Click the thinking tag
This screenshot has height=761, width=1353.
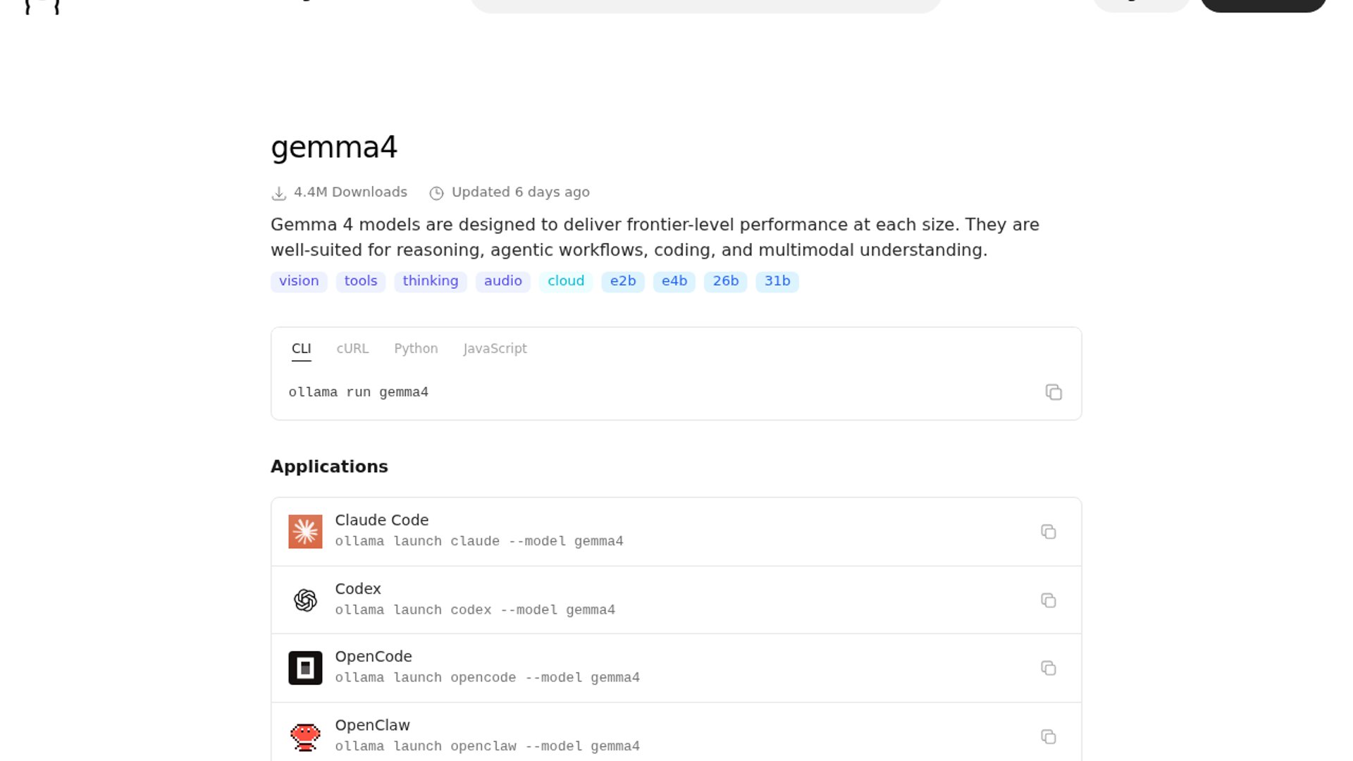point(431,281)
